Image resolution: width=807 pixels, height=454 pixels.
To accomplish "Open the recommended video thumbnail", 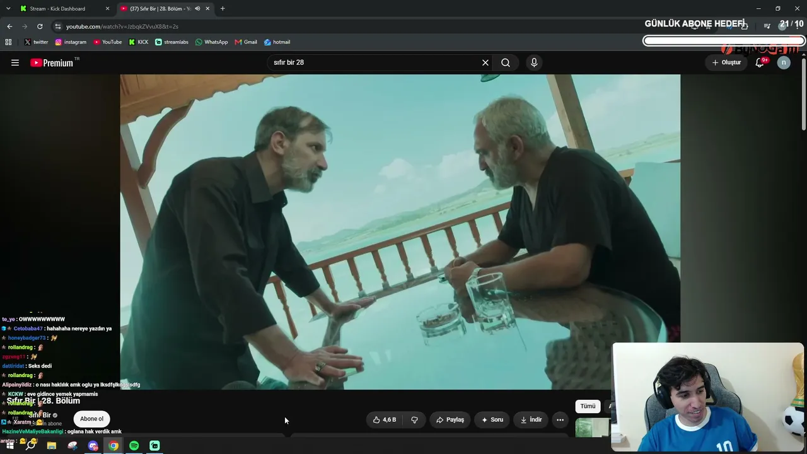I will tap(593, 427).
